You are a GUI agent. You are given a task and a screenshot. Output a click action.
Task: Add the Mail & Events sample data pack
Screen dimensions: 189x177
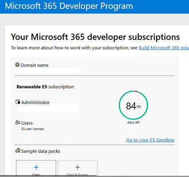point(78,168)
